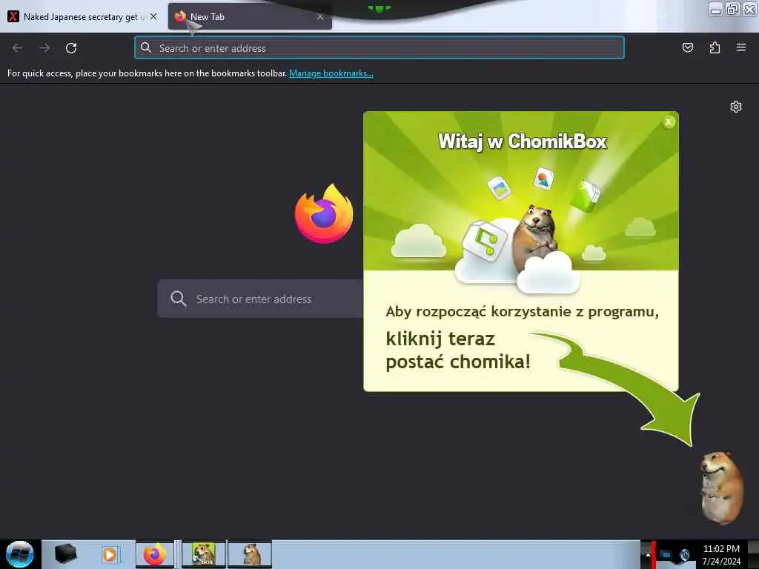The height and width of the screenshot is (569, 759).
Task: Click the hamster character at bottom right
Action: coord(721,488)
